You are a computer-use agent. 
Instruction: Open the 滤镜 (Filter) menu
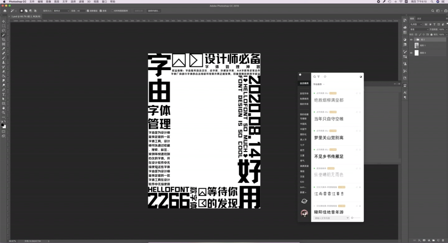coord(81,2)
